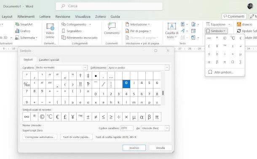
Task: Choose division sign from recently used symbols
Action: click(x=119, y=117)
